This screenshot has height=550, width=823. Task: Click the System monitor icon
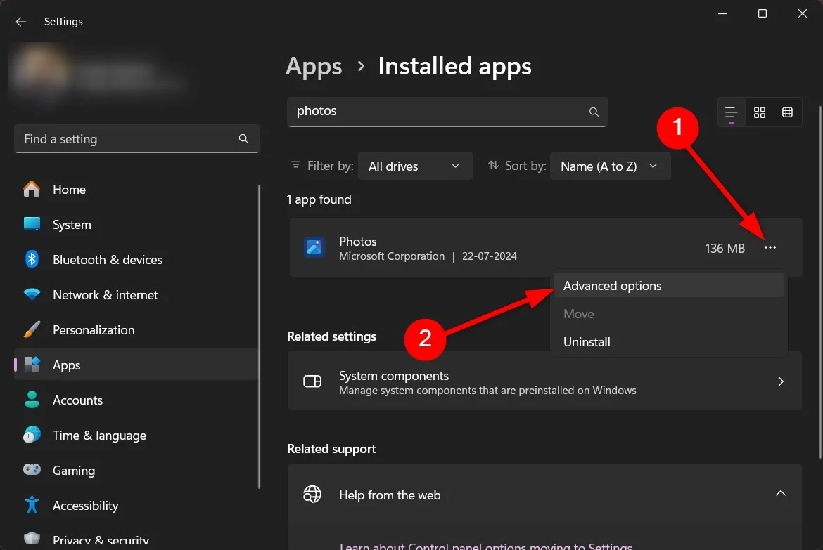pyautogui.click(x=32, y=224)
